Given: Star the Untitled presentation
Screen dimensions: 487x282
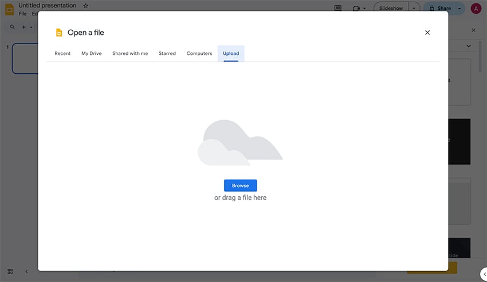Looking at the screenshot, I should tap(86, 6).
